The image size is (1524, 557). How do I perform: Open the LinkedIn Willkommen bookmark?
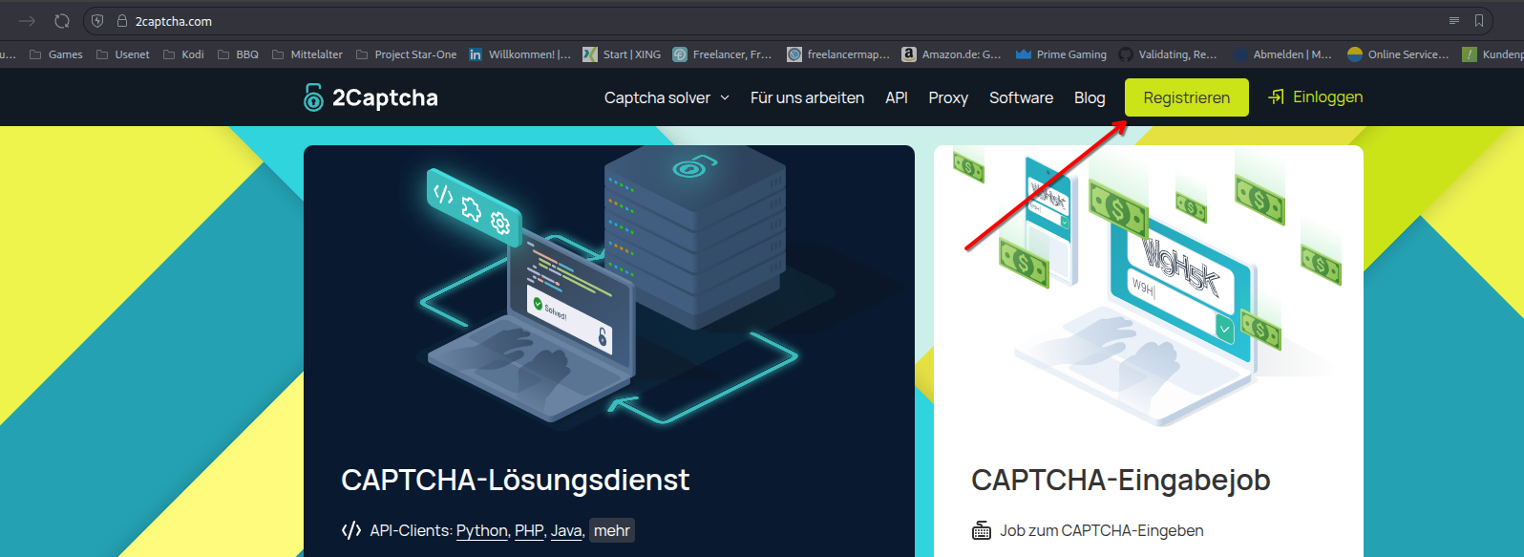click(x=519, y=54)
